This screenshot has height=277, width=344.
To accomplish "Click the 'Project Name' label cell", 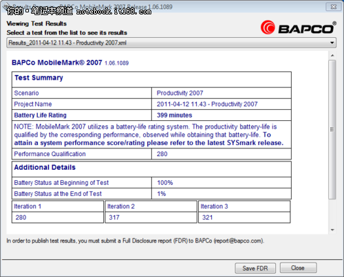I will pyautogui.click(x=82, y=104).
